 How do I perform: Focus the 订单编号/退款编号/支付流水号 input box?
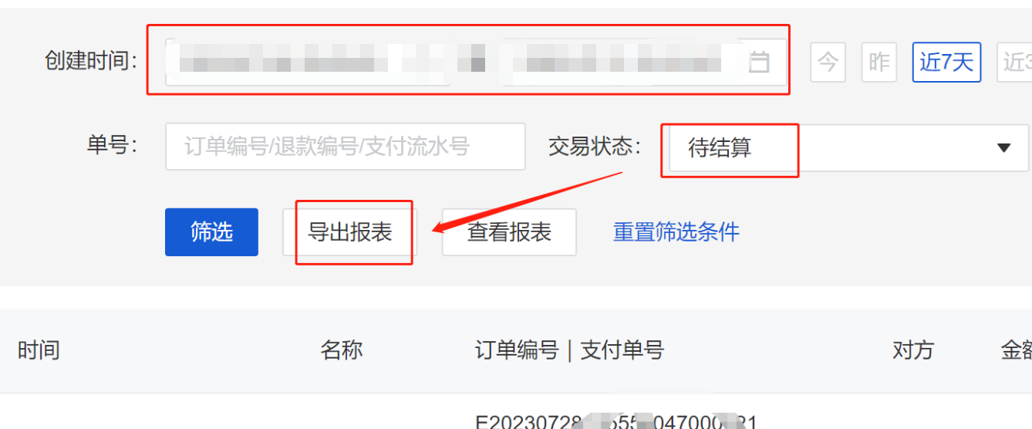(346, 147)
